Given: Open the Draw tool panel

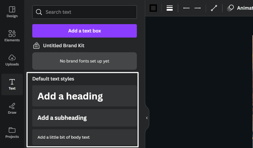Looking at the screenshot, I should click(12, 108).
